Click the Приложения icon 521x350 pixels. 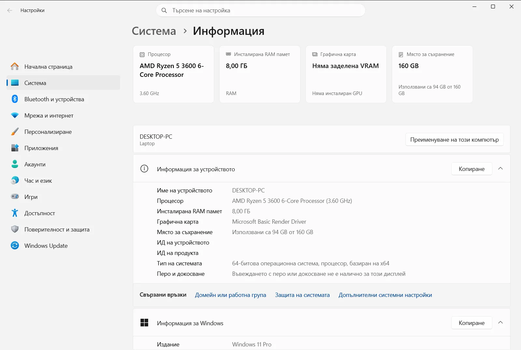[x=15, y=148]
